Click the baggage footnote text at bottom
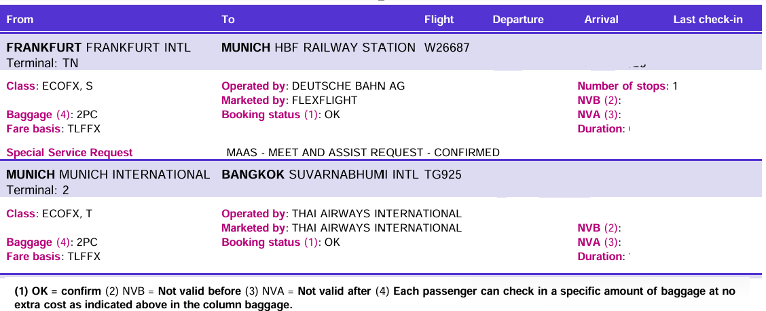 click(x=374, y=297)
